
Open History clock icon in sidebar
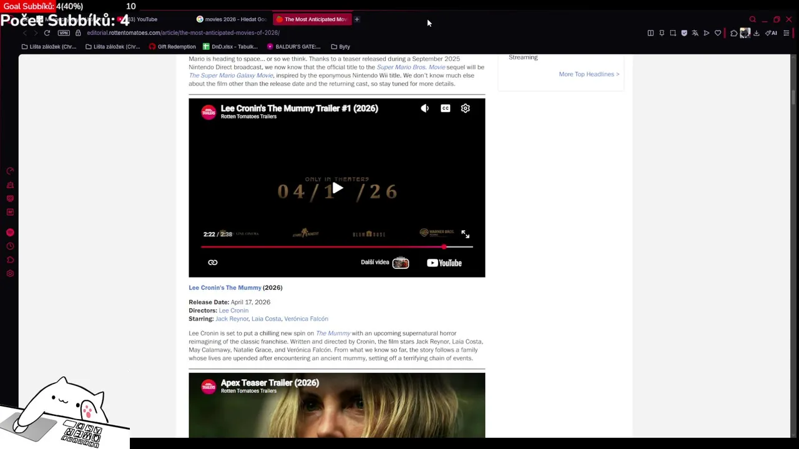point(10,246)
